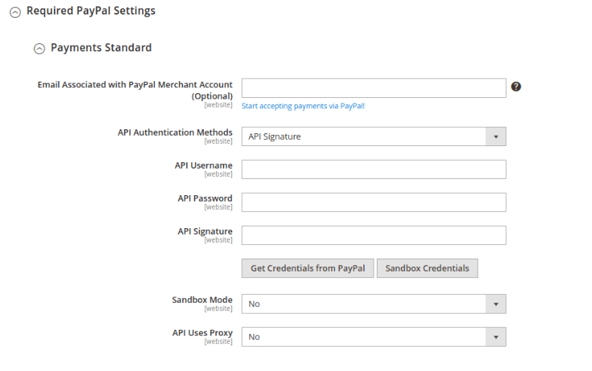The height and width of the screenshot is (371, 592).
Task: Click the API Username label
Action: point(203,165)
